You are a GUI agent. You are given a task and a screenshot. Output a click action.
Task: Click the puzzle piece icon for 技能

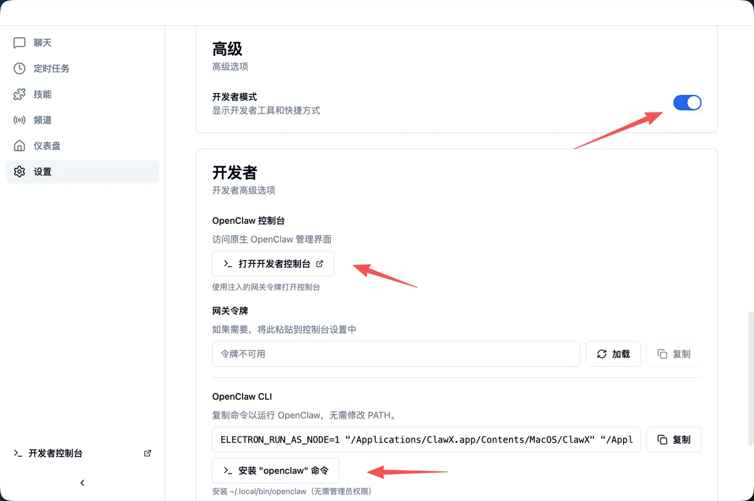(19, 94)
